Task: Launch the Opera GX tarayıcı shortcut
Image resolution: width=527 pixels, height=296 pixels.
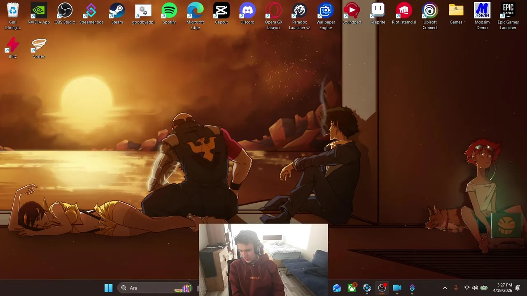Action: click(x=273, y=16)
